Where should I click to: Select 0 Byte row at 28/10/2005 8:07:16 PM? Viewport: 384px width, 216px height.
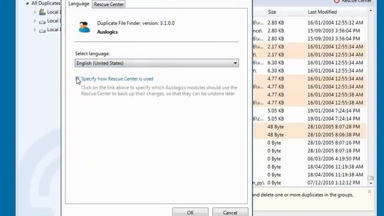tap(310, 143)
